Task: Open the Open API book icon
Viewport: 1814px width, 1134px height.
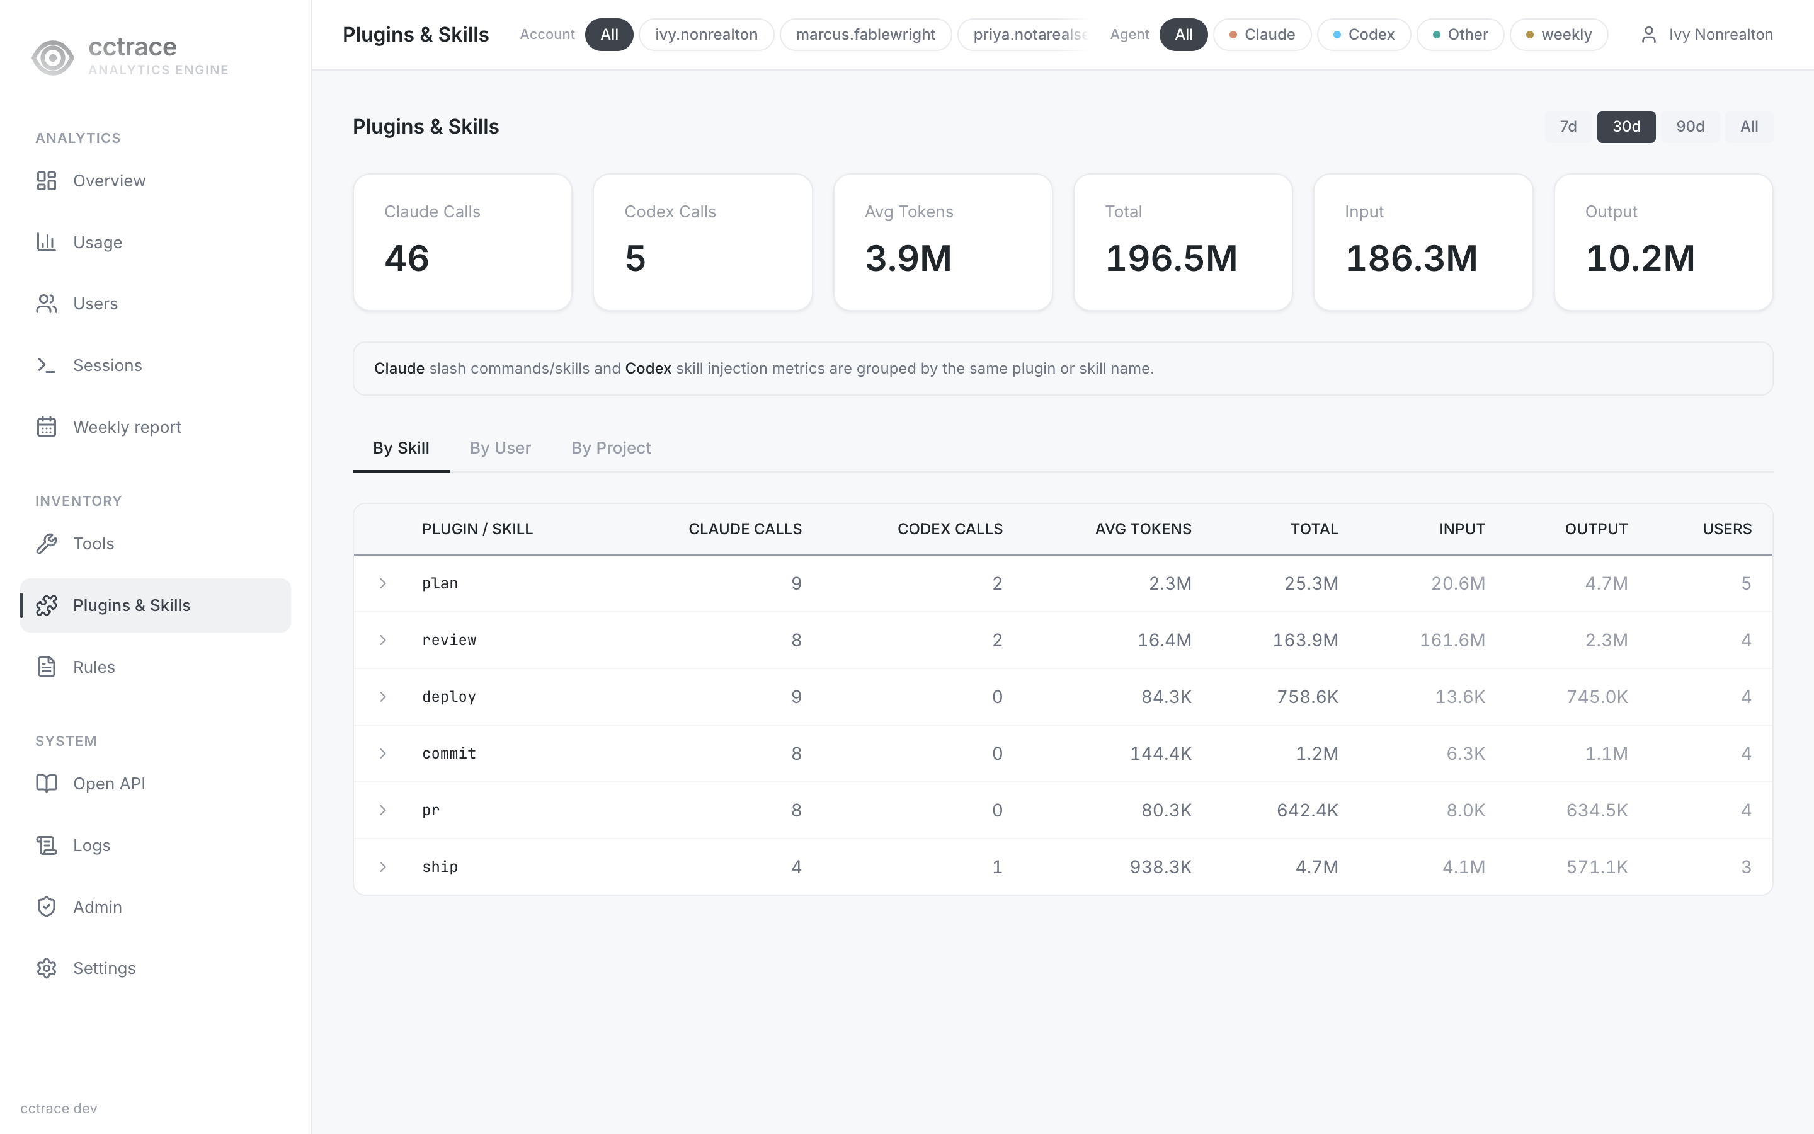Action: point(47,784)
